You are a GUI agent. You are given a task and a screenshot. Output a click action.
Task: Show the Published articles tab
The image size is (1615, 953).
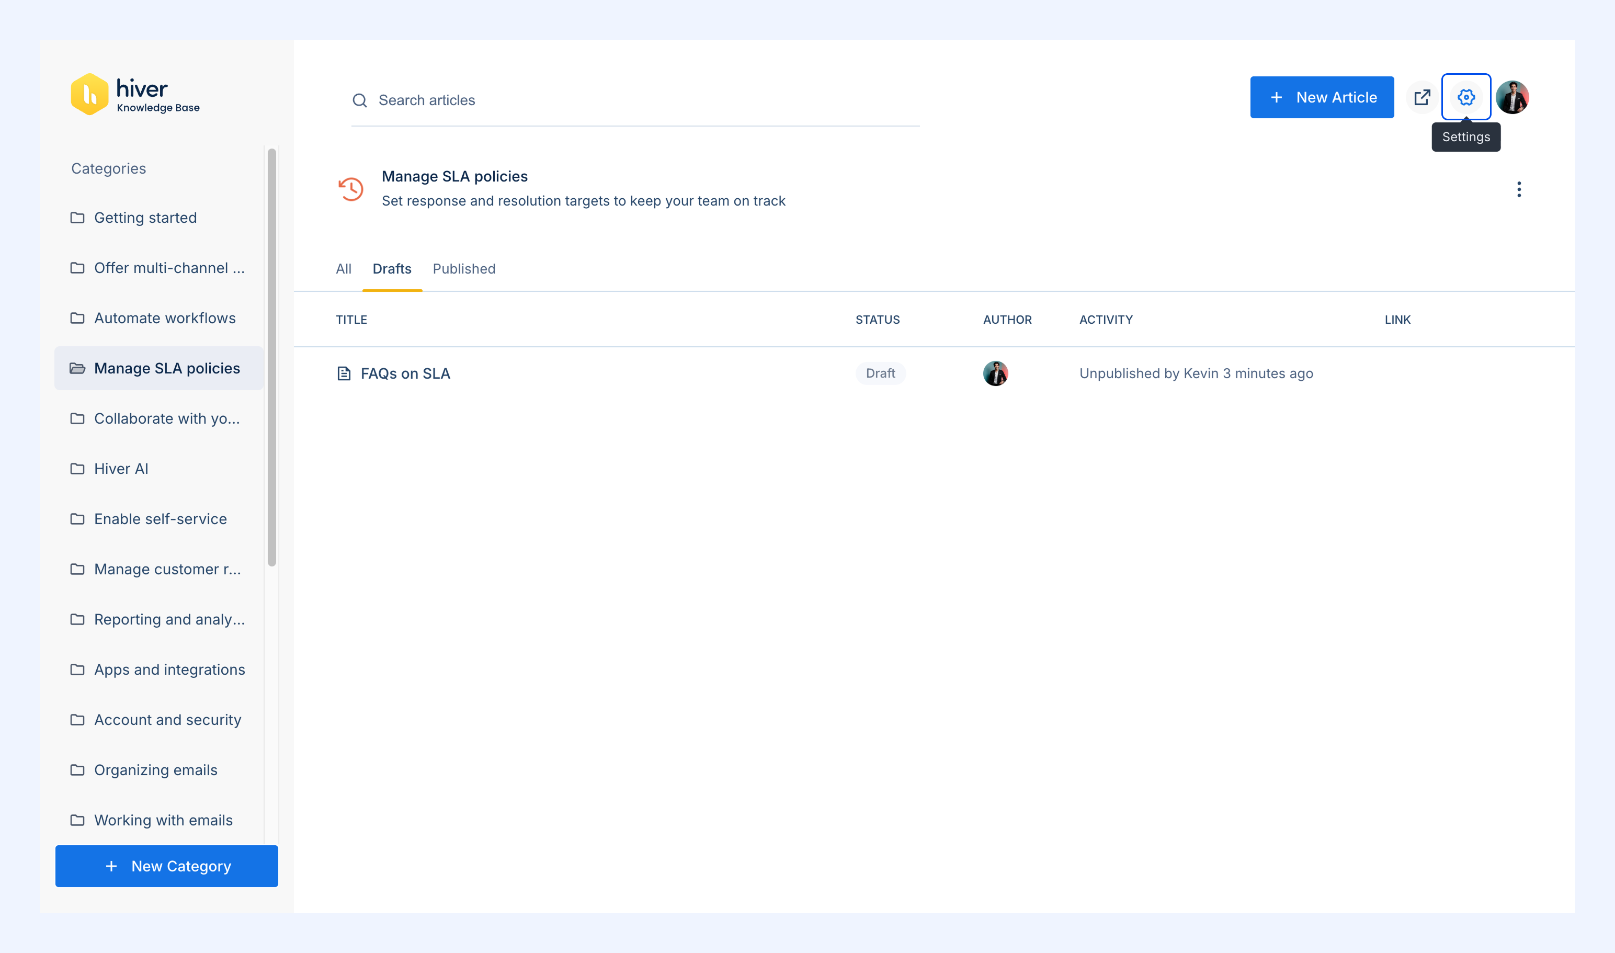coord(464,268)
